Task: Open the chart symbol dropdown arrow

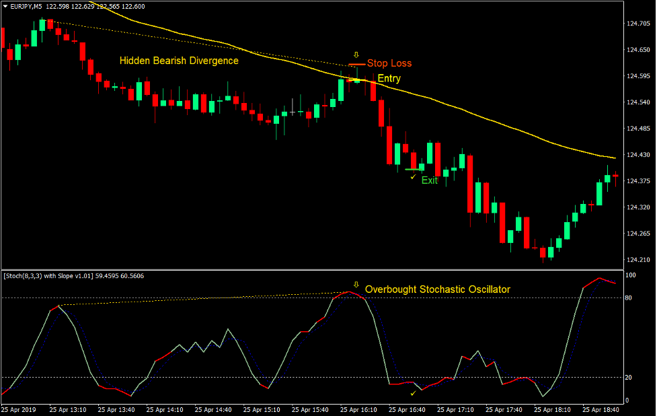Action: point(5,6)
